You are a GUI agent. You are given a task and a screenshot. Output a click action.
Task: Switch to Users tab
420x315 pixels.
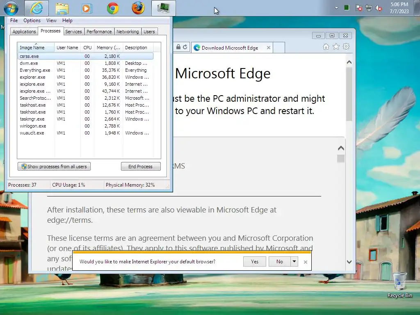[x=149, y=32]
